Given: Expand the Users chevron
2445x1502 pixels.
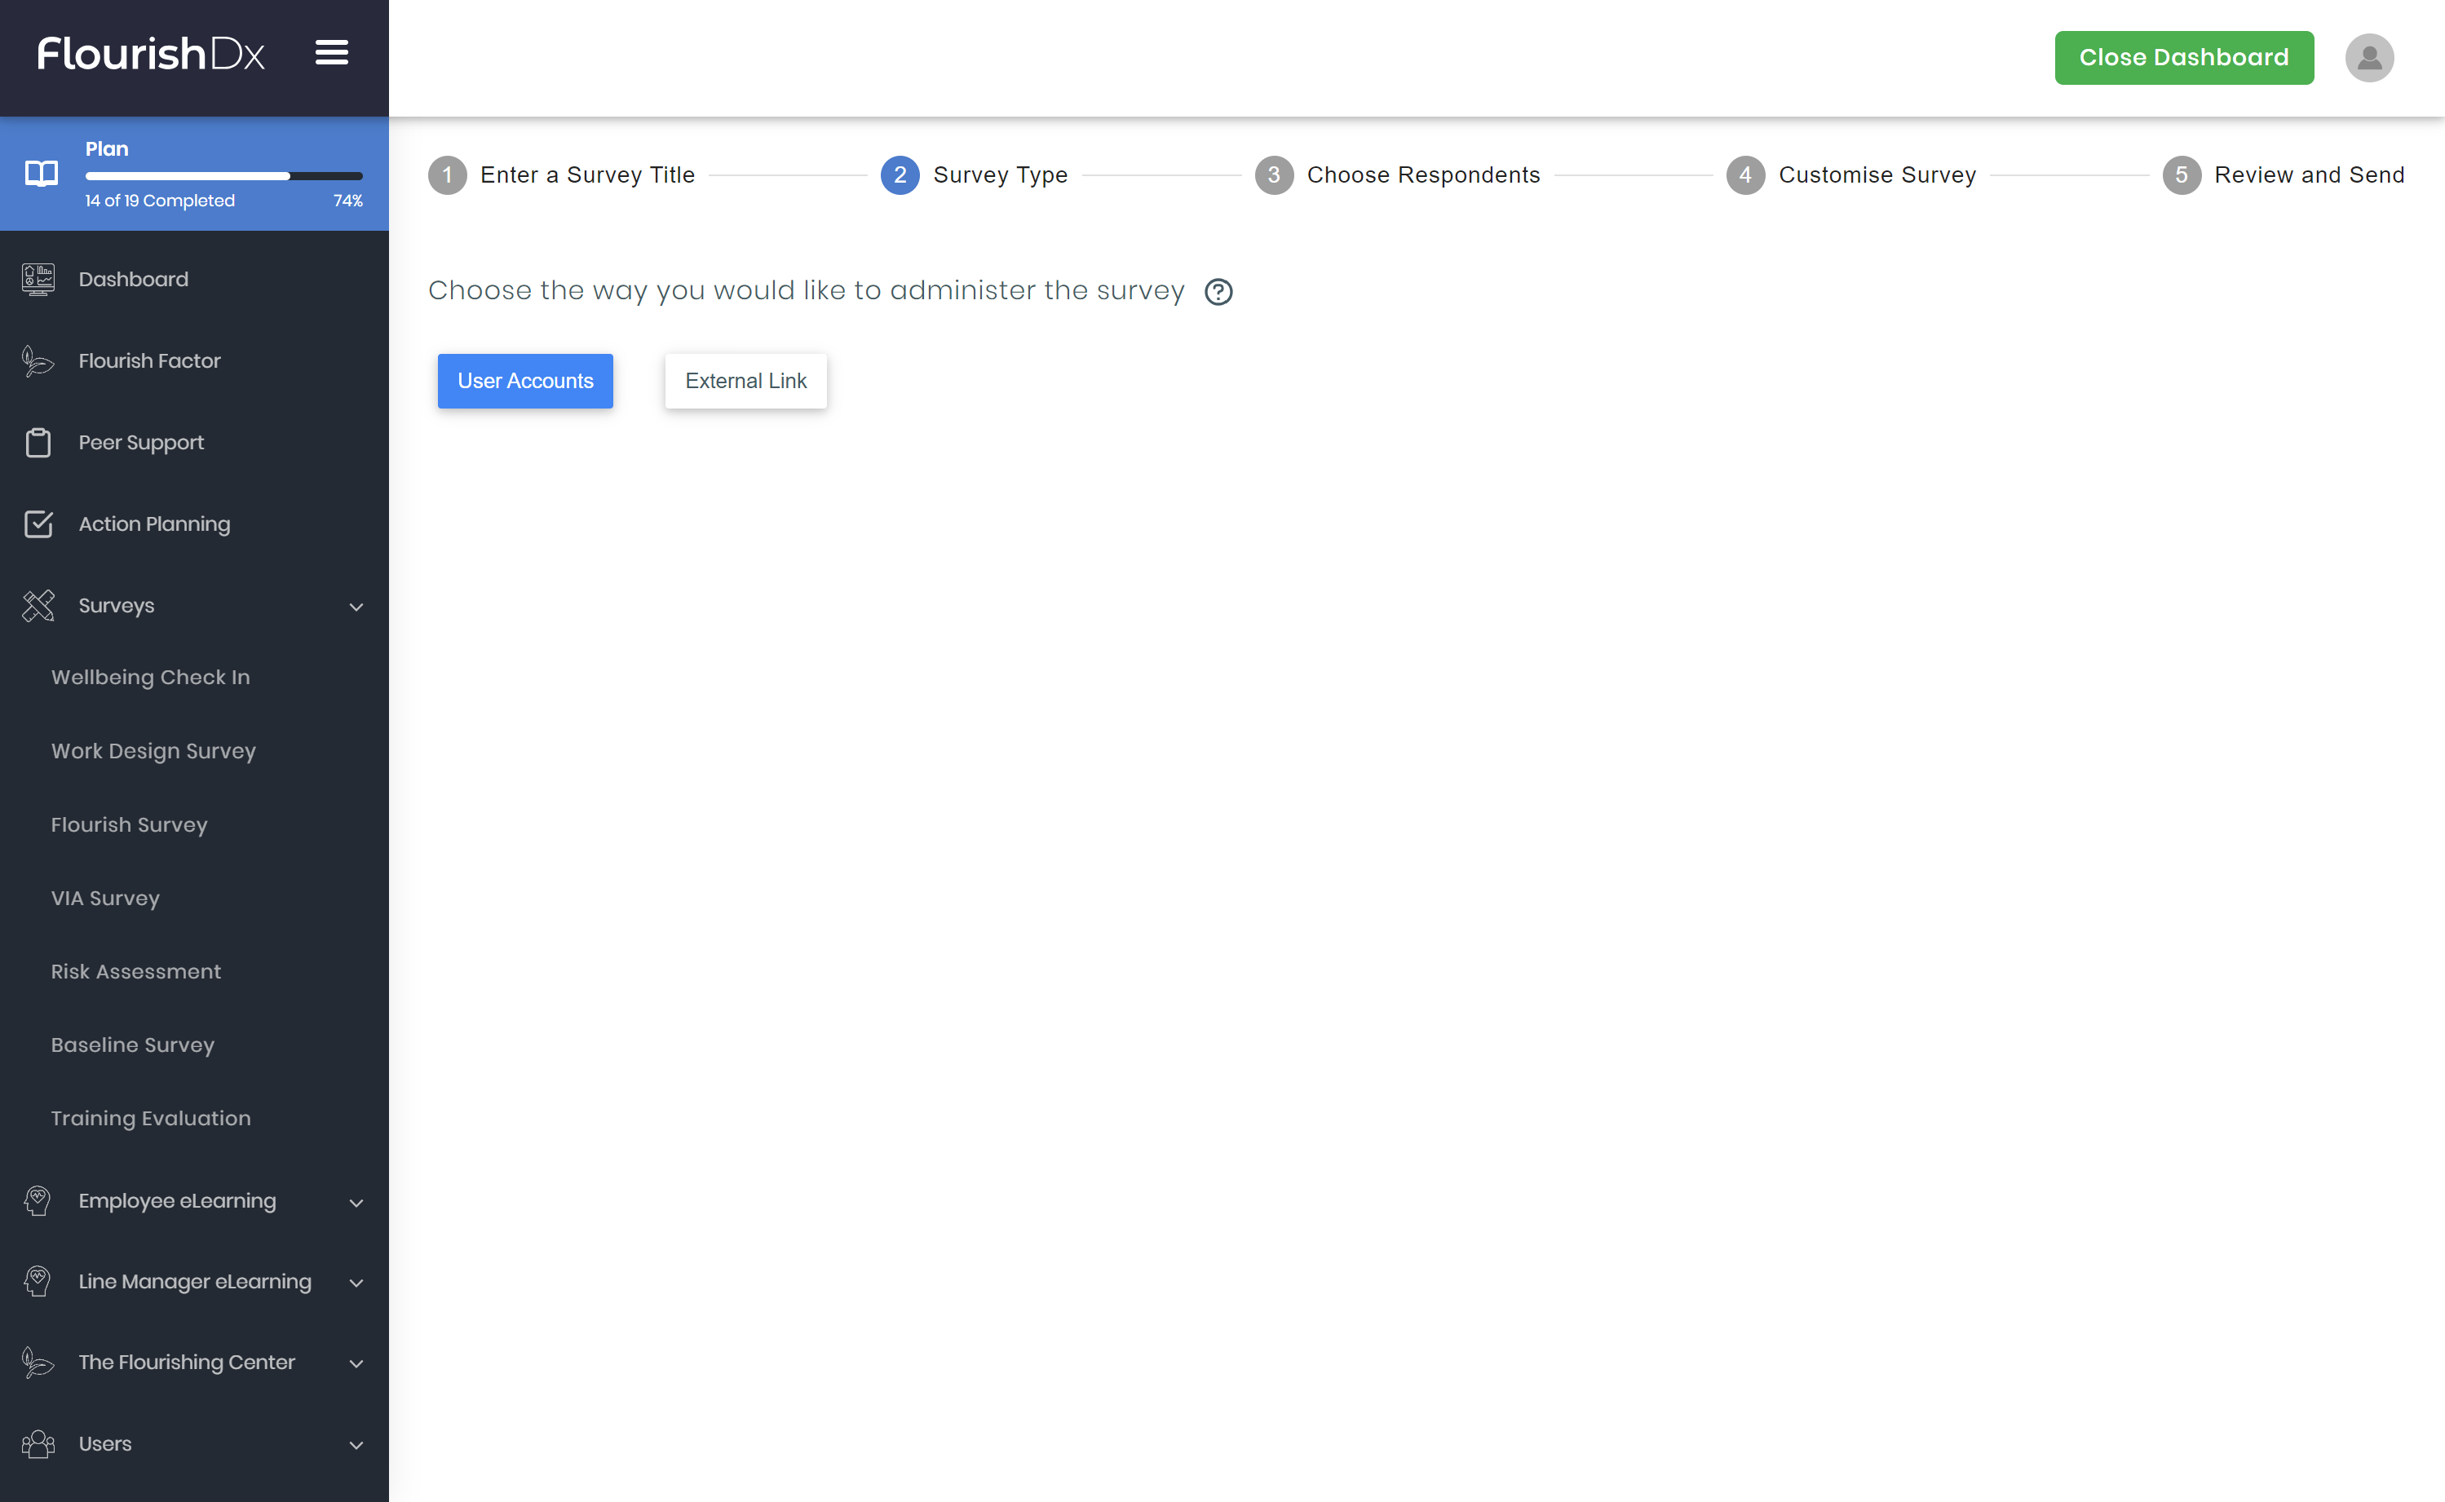Looking at the screenshot, I should [356, 1446].
